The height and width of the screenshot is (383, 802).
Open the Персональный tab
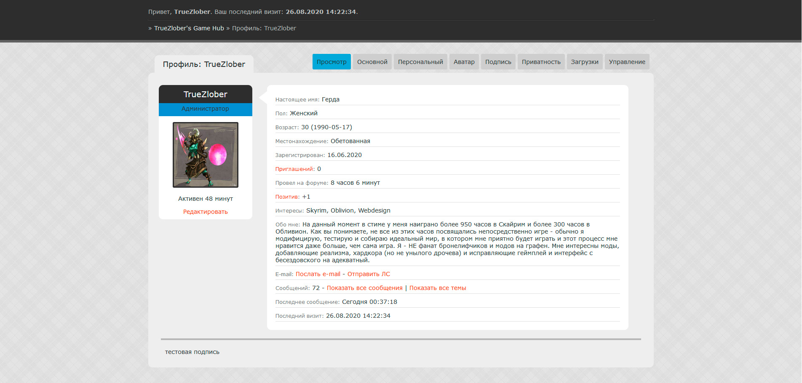[x=420, y=62]
